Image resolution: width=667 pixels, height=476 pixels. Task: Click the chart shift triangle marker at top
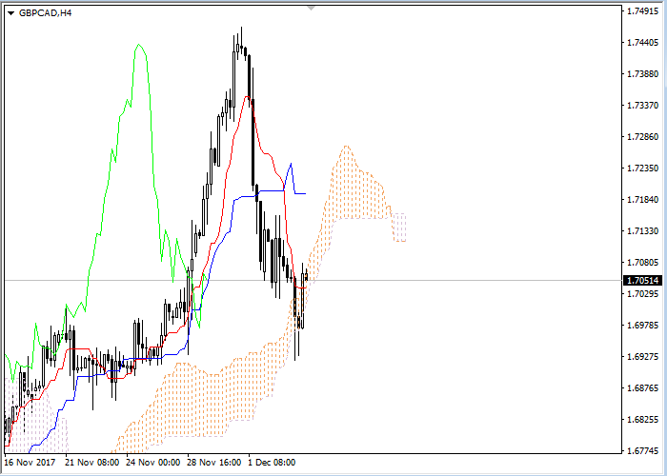311,8
